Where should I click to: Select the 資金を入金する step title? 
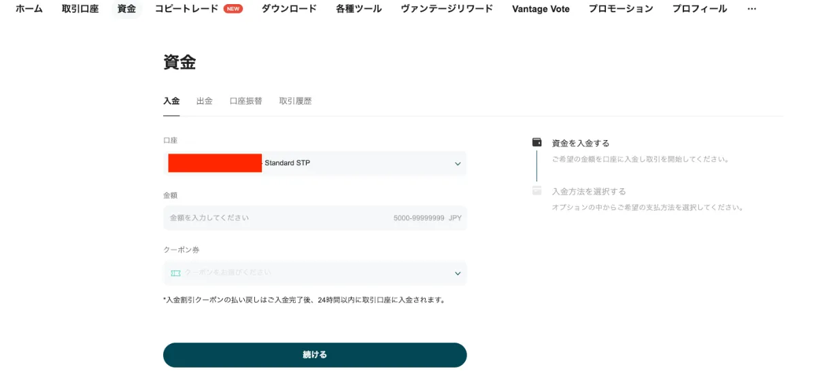point(581,143)
